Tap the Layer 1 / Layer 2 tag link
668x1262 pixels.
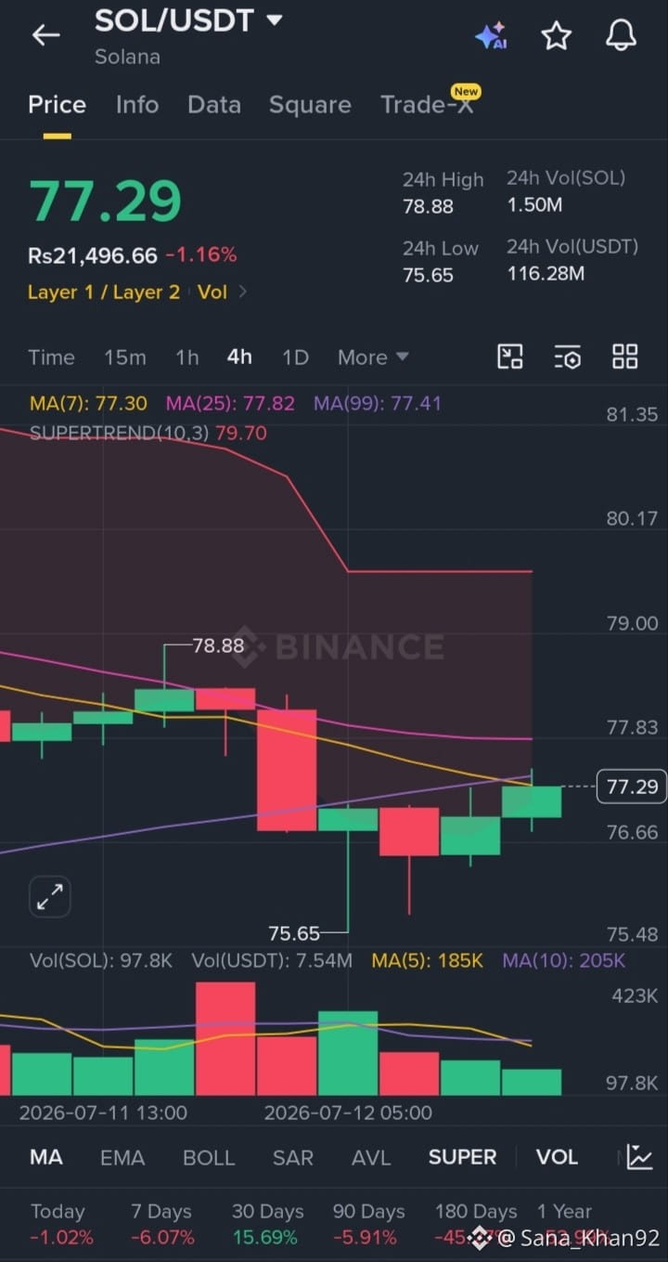pyautogui.click(x=104, y=292)
